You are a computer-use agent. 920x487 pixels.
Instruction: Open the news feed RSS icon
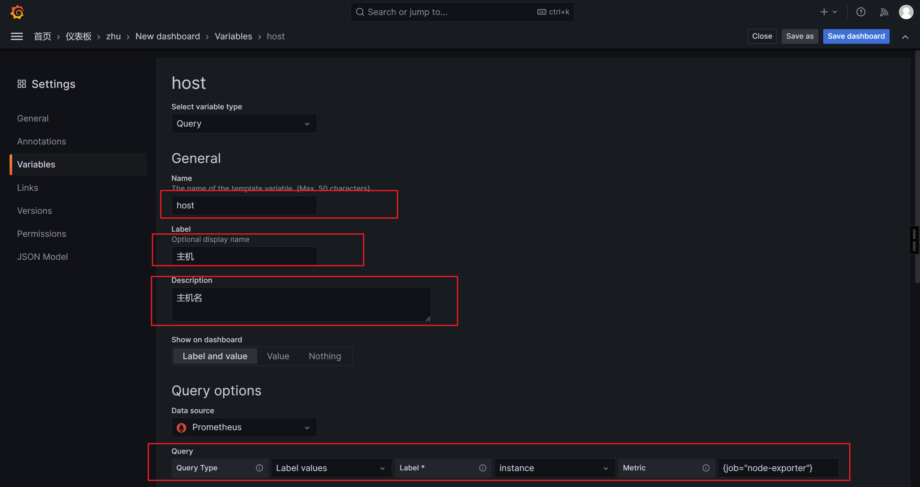[884, 12]
